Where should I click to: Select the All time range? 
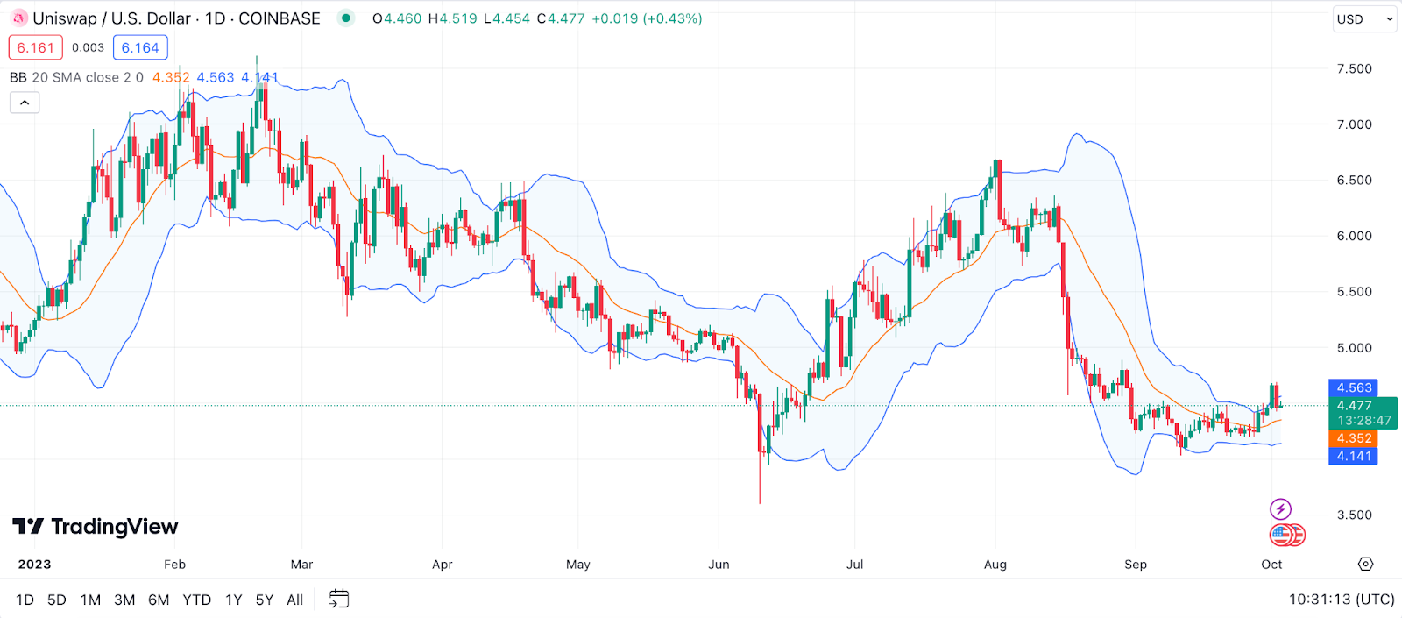294,600
